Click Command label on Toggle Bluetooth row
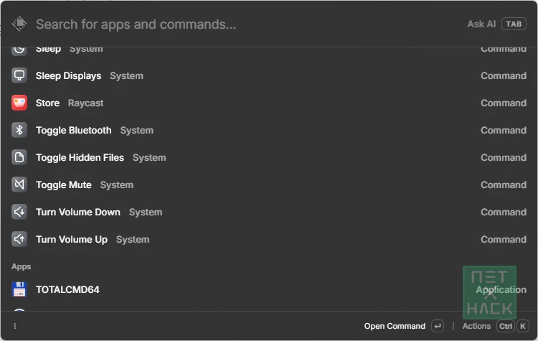This screenshot has height=341, width=538. (504, 130)
